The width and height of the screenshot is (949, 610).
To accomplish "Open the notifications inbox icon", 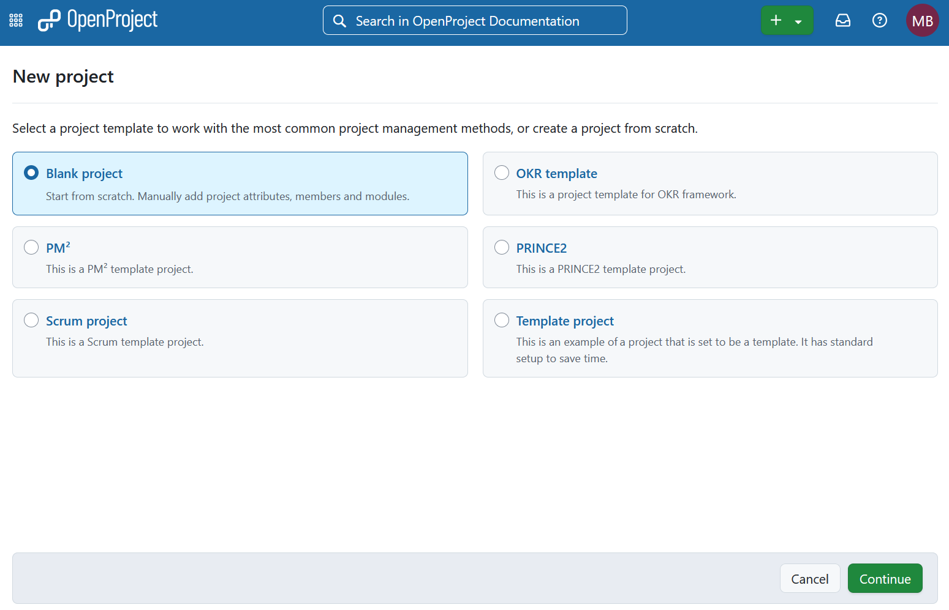I will [x=843, y=21].
